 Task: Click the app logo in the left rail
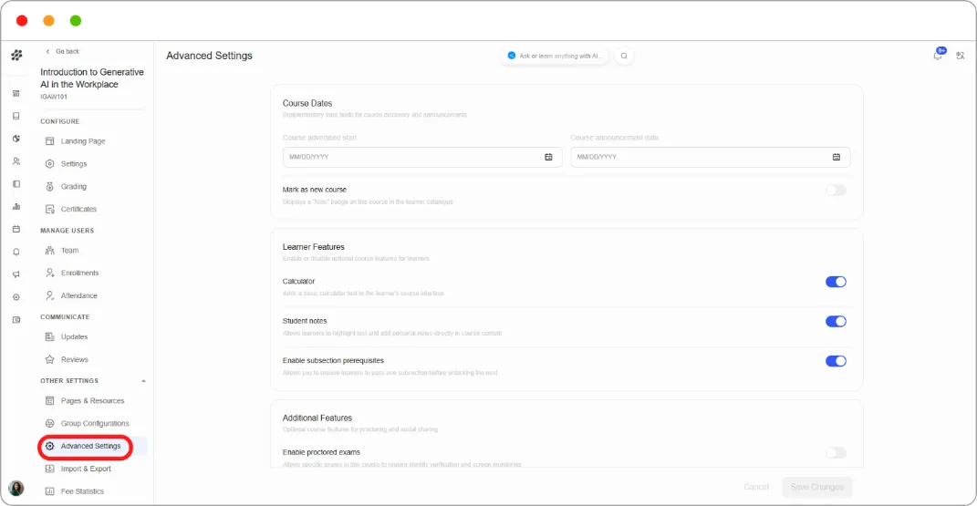pos(16,56)
